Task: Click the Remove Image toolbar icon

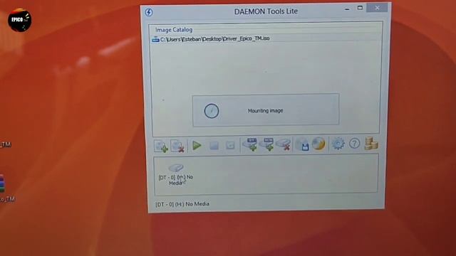Action: [177, 146]
